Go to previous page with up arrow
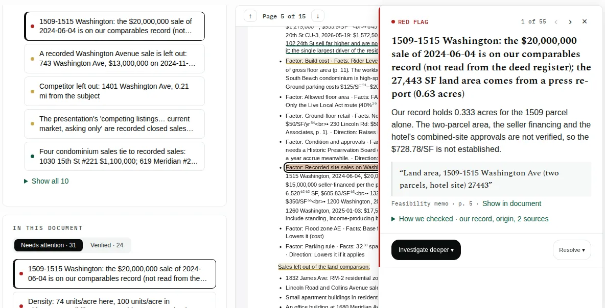 coord(250,16)
